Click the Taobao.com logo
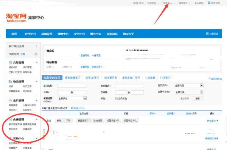Image resolution: width=227 pixels, height=150 pixels. [x=16, y=18]
